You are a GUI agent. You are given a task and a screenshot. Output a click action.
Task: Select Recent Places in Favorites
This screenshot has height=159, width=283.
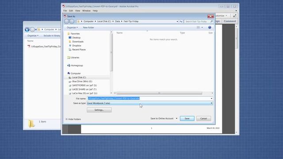click(x=79, y=49)
